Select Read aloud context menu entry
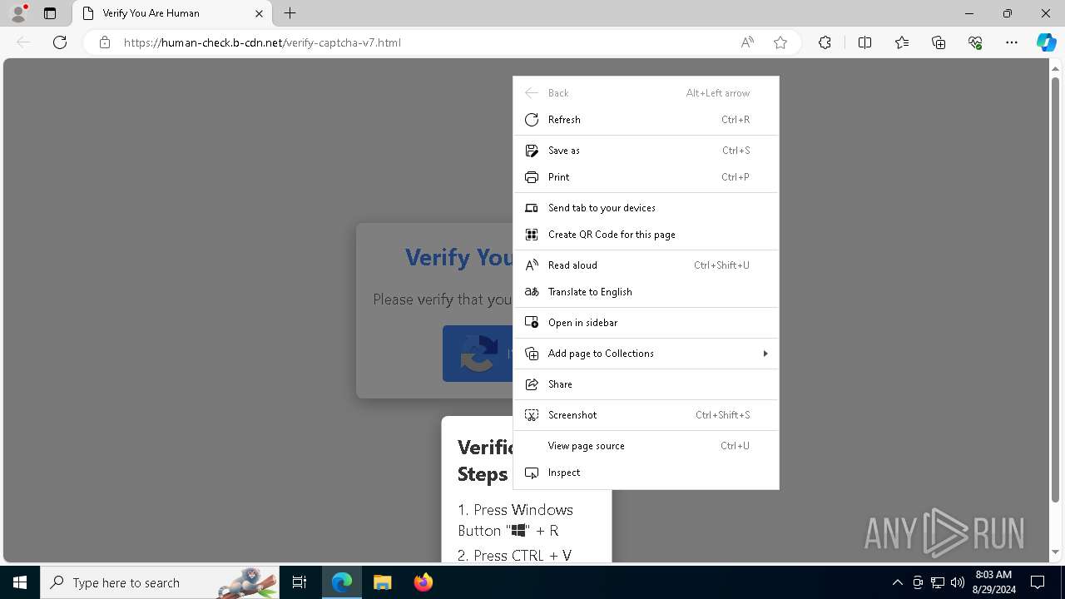 tap(646, 265)
